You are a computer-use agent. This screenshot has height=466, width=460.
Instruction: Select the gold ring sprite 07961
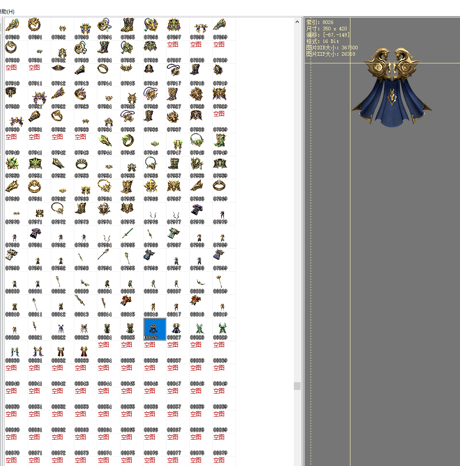click(39, 191)
